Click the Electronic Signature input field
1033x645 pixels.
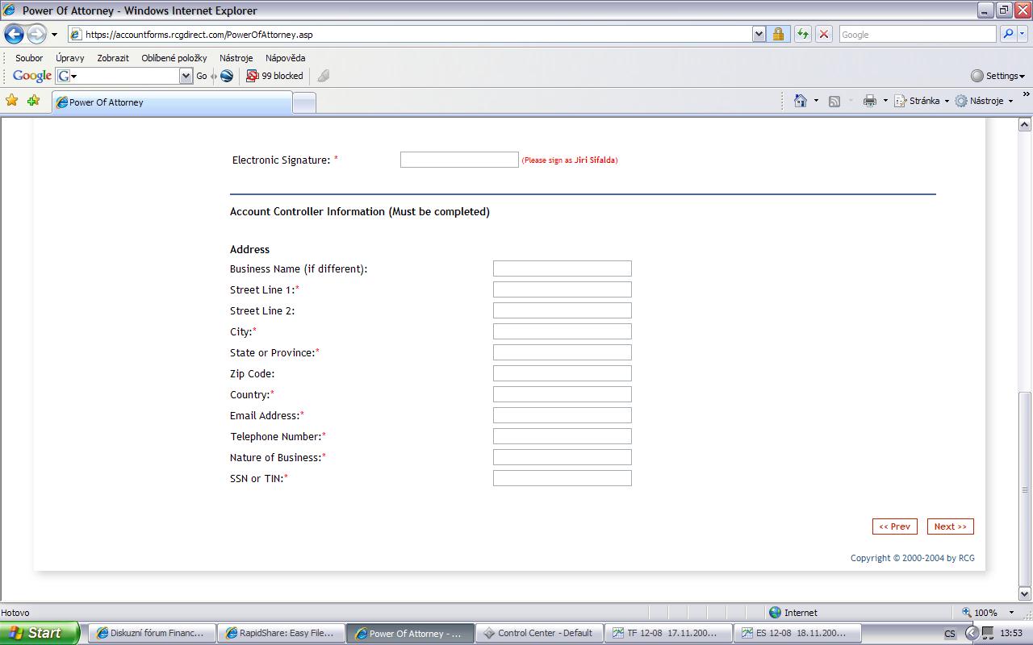point(459,160)
